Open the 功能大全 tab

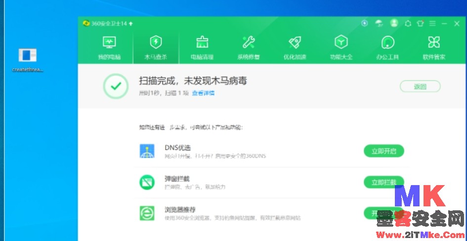(x=341, y=48)
